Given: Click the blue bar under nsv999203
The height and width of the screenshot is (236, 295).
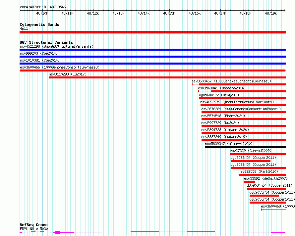Looking at the screenshot, I should [x=152, y=57].
